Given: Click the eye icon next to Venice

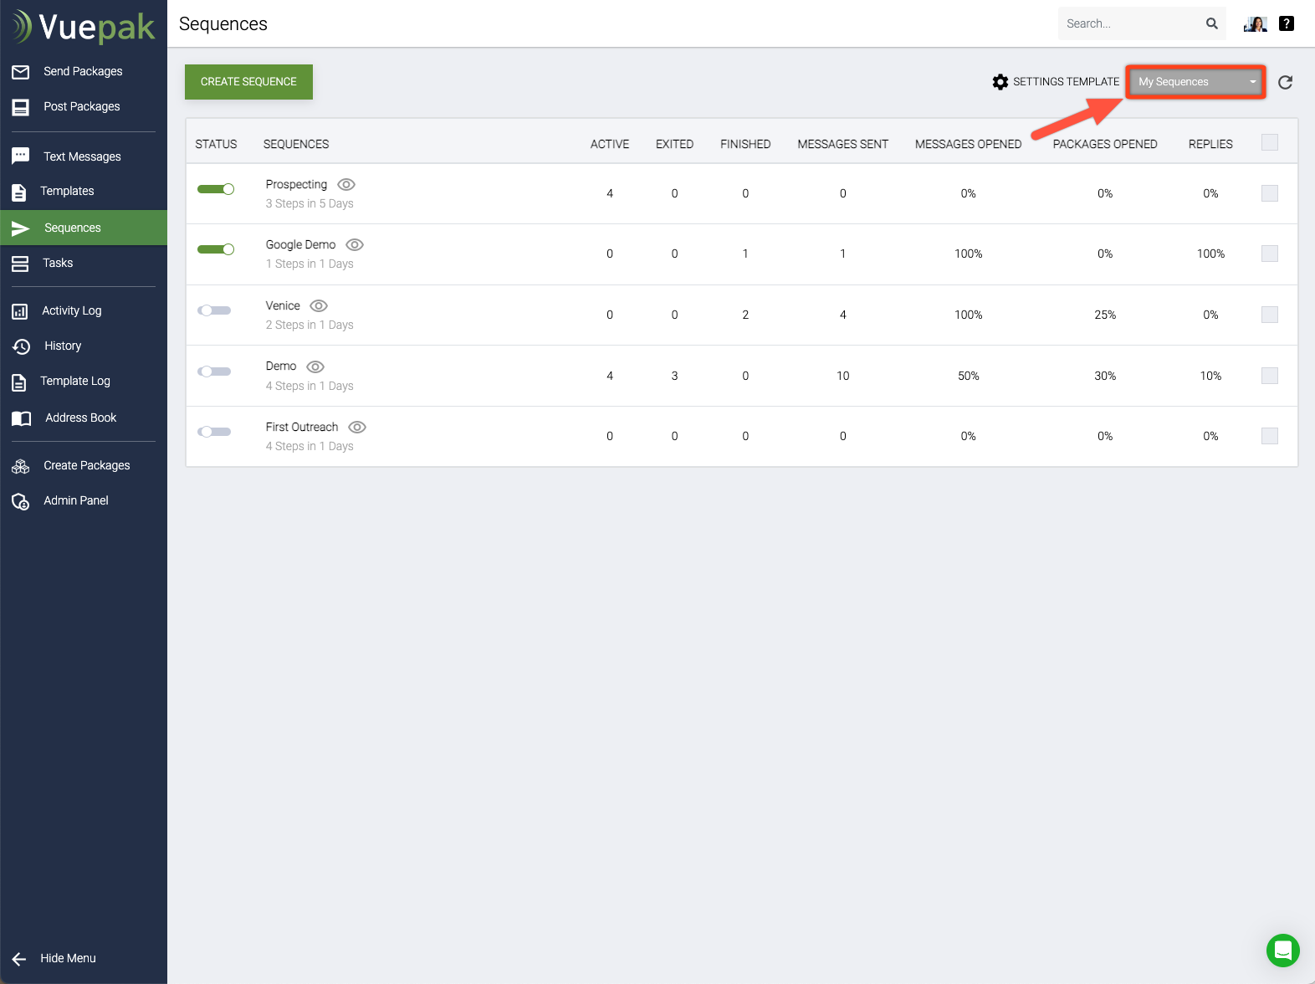Looking at the screenshot, I should 319,306.
